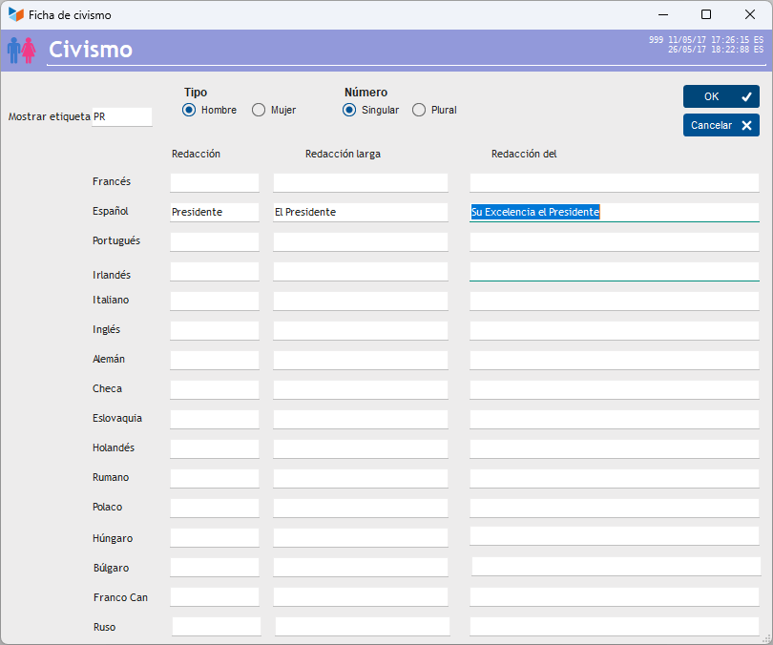The width and height of the screenshot is (773, 645).
Task: Click the Irlandés Redacción del field
Action: [614, 271]
